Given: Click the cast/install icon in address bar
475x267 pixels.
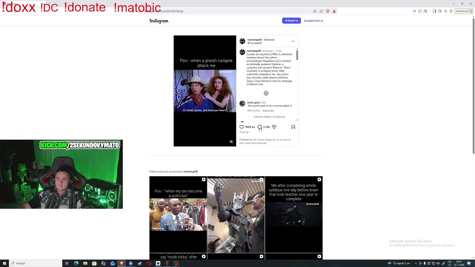Looking at the screenshot, I should click(315, 11).
